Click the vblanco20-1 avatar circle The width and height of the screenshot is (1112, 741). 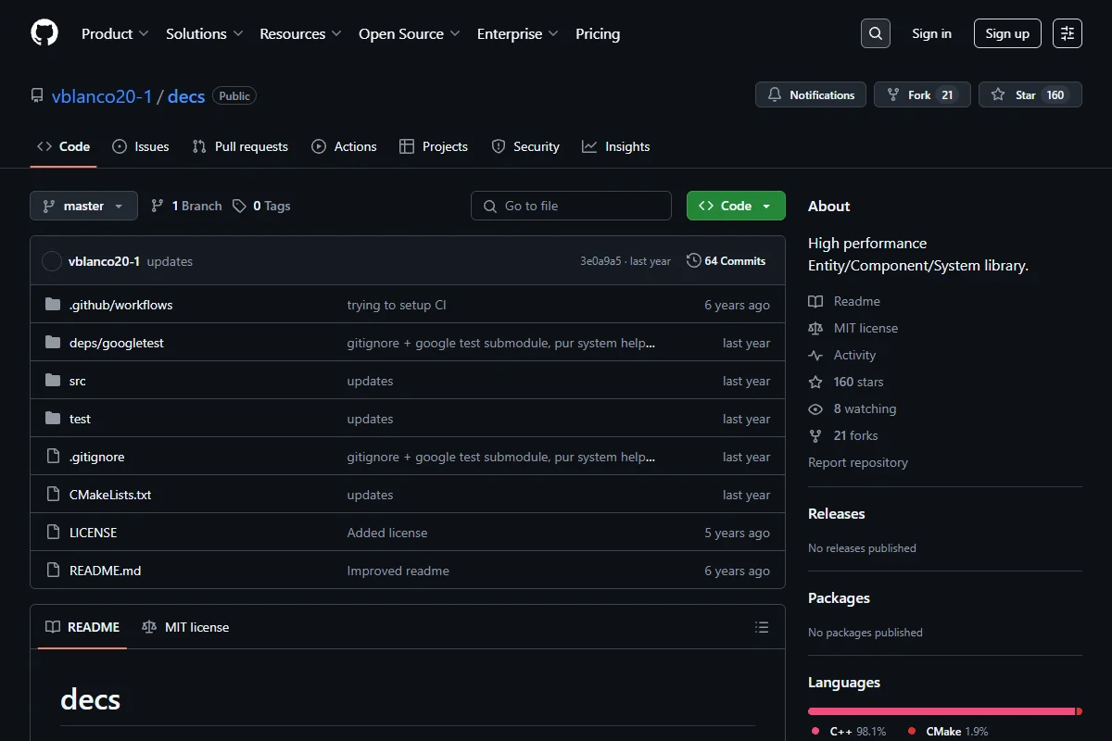pos(52,261)
